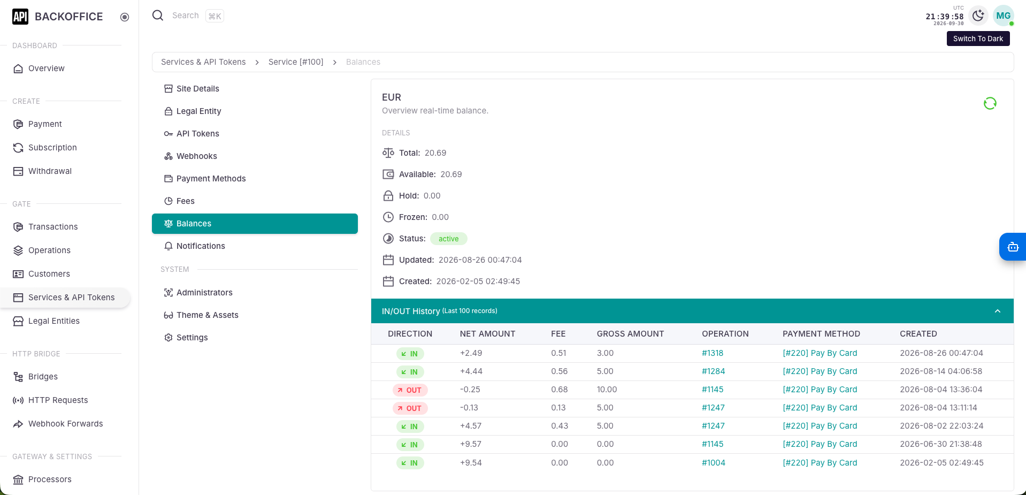This screenshot has width=1026, height=495.
Task: Click the search magnifier icon
Action: point(158,16)
